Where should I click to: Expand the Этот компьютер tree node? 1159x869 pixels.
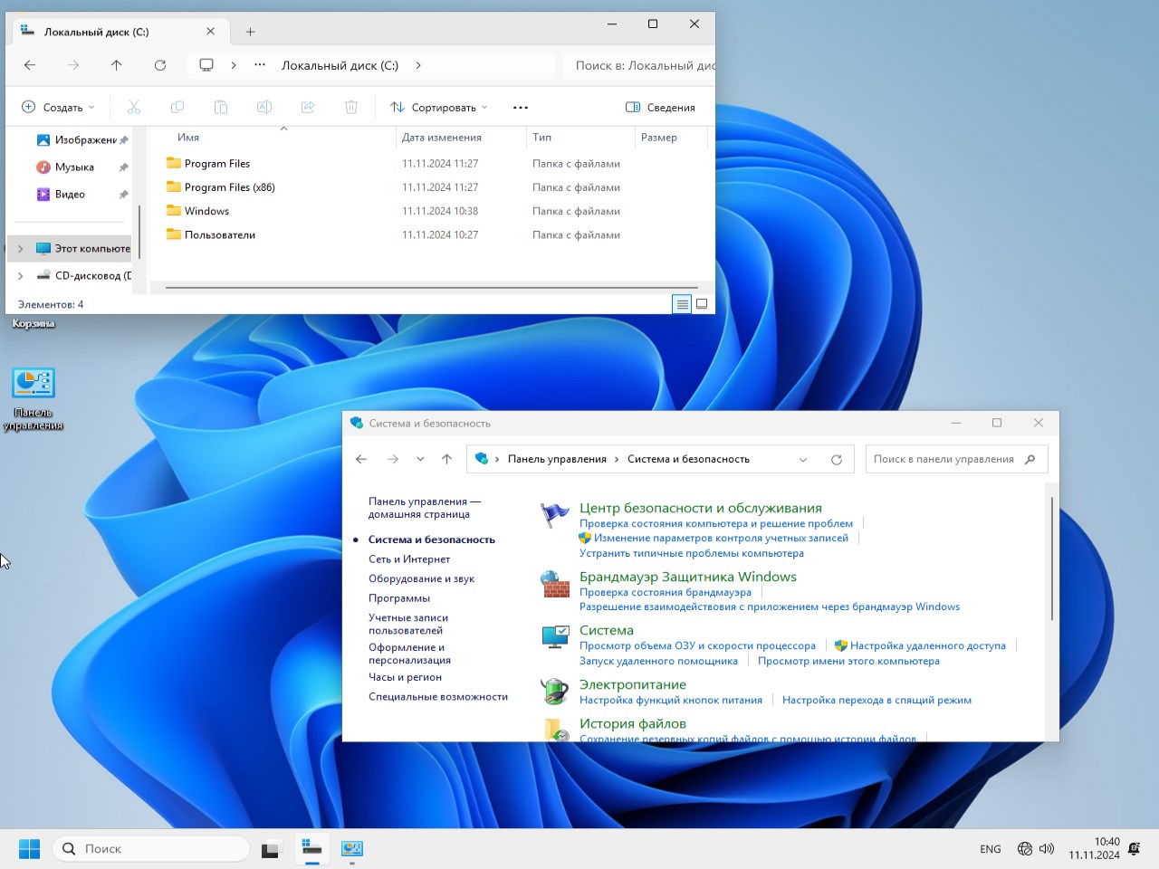[x=21, y=248]
